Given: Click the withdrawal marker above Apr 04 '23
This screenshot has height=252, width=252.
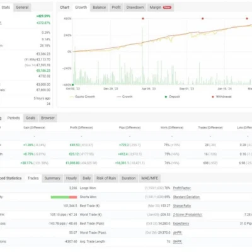Looking at the screenshot, I should 143,18.
